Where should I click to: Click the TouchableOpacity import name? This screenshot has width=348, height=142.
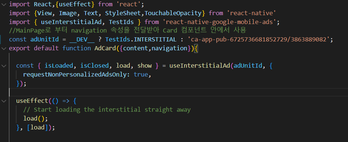173,13
